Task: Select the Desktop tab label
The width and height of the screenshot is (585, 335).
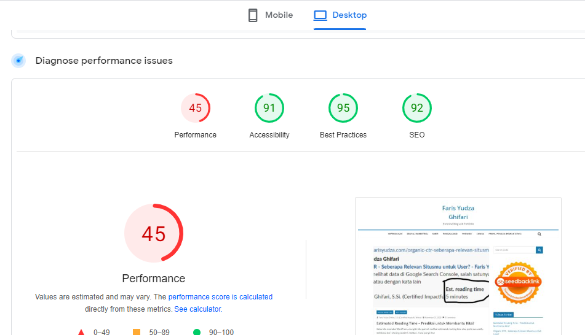Action: pyautogui.click(x=349, y=15)
